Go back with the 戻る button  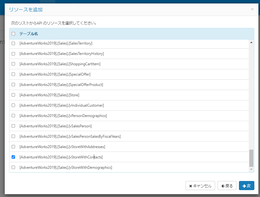coord(227,186)
